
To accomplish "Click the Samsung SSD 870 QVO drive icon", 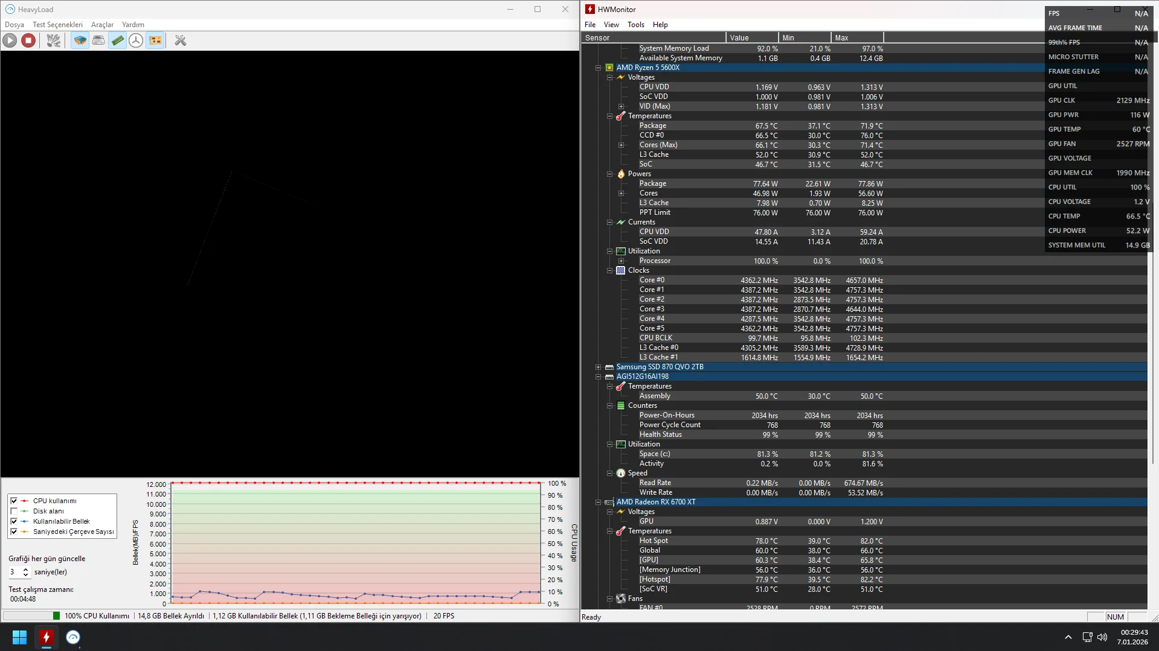I will coord(609,367).
